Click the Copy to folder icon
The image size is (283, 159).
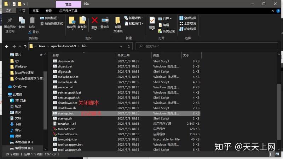(82, 20)
